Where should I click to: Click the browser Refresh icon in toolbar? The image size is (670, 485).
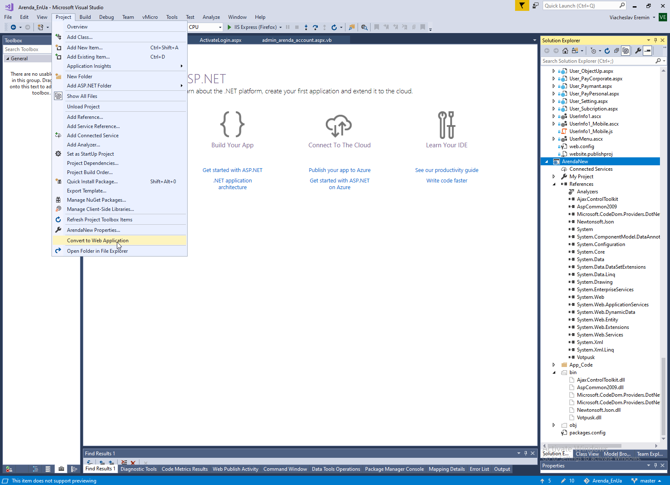334,27
